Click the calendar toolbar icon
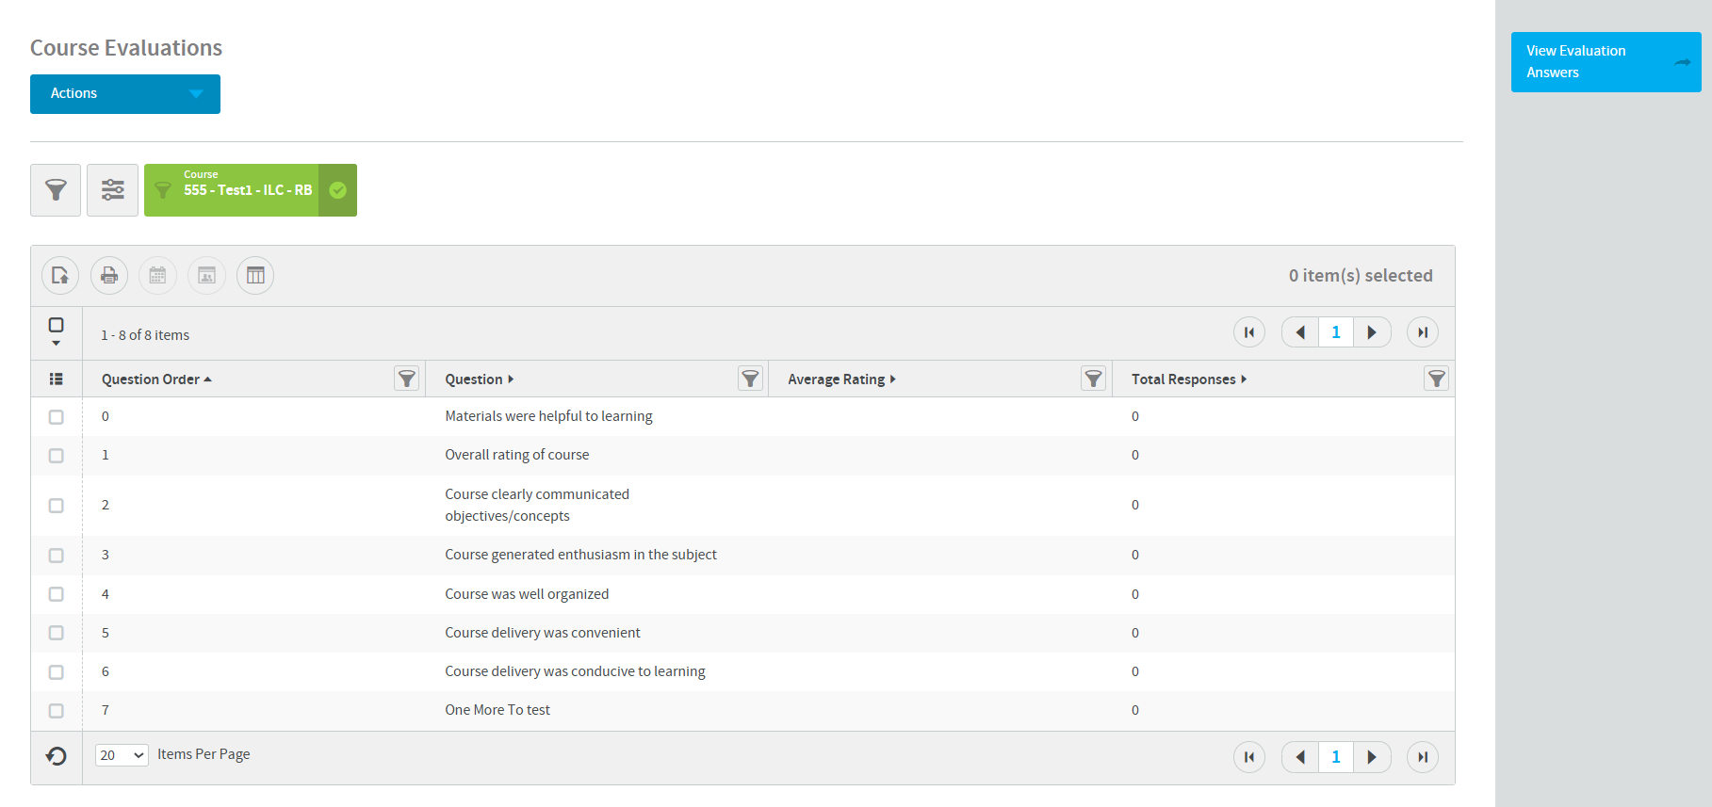Screen dimensions: 1712x807 [157, 276]
